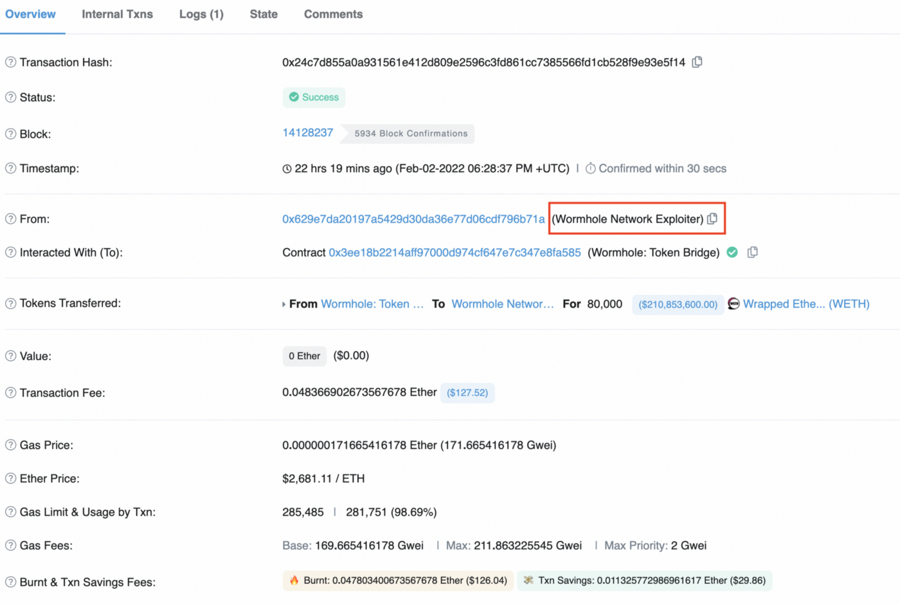Viewport: 900px width, 604px height.
Task: Click the 281,751 (98.69%) gas usage value
Action: point(392,512)
